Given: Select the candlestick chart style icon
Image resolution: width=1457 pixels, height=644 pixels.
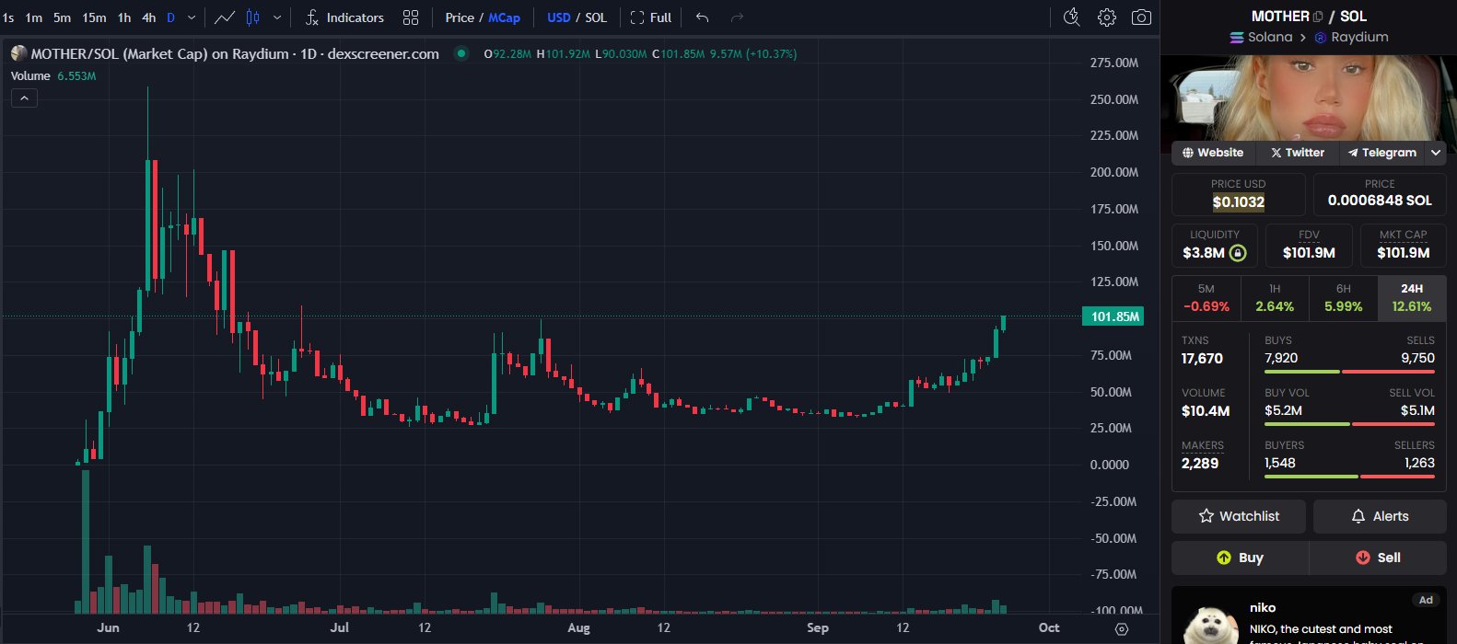Looking at the screenshot, I should point(253,17).
